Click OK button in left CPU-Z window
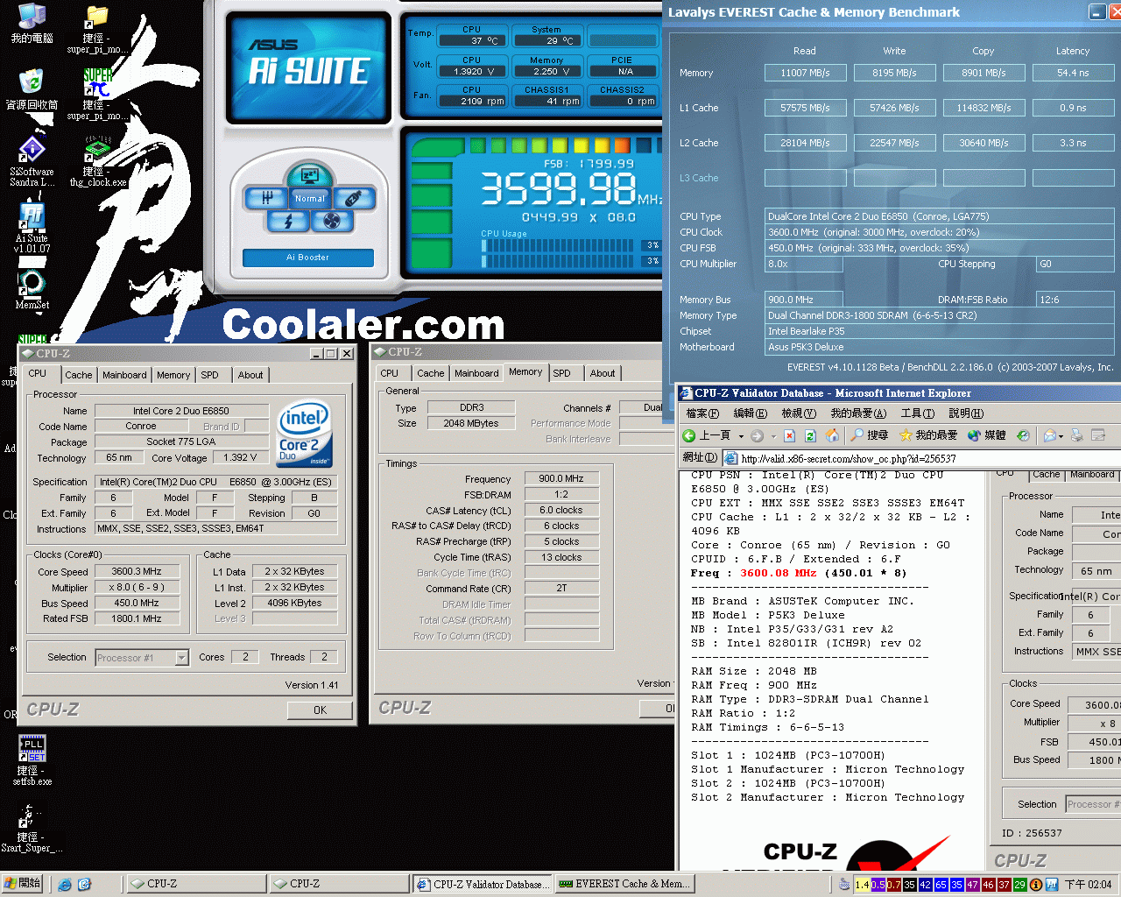Image resolution: width=1121 pixels, height=897 pixels. click(x=320, y=710)
